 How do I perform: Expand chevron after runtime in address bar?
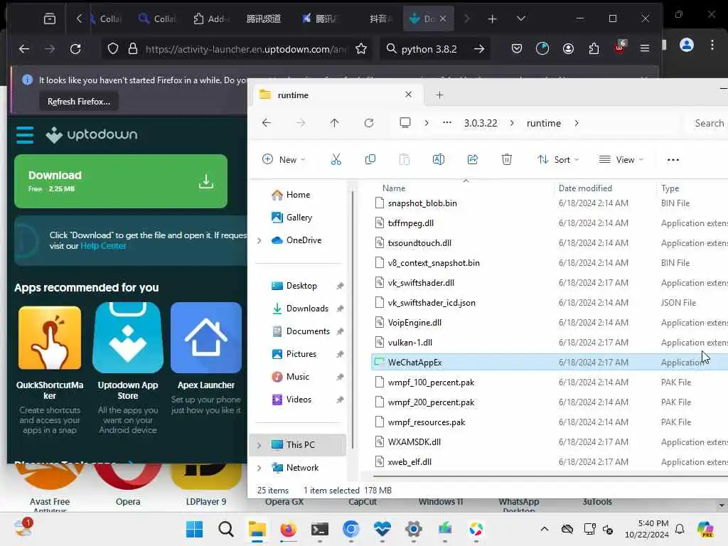576,123
